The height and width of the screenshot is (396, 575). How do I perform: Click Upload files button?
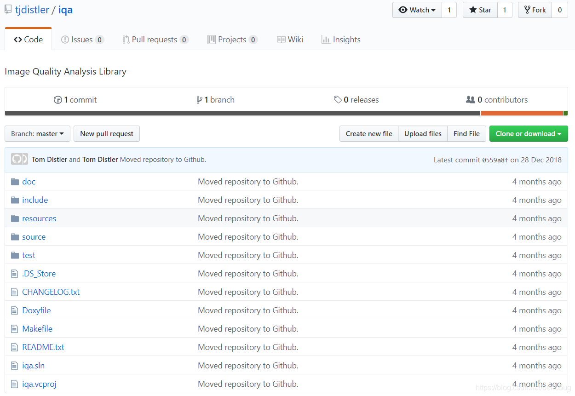[x=423, y=134]
